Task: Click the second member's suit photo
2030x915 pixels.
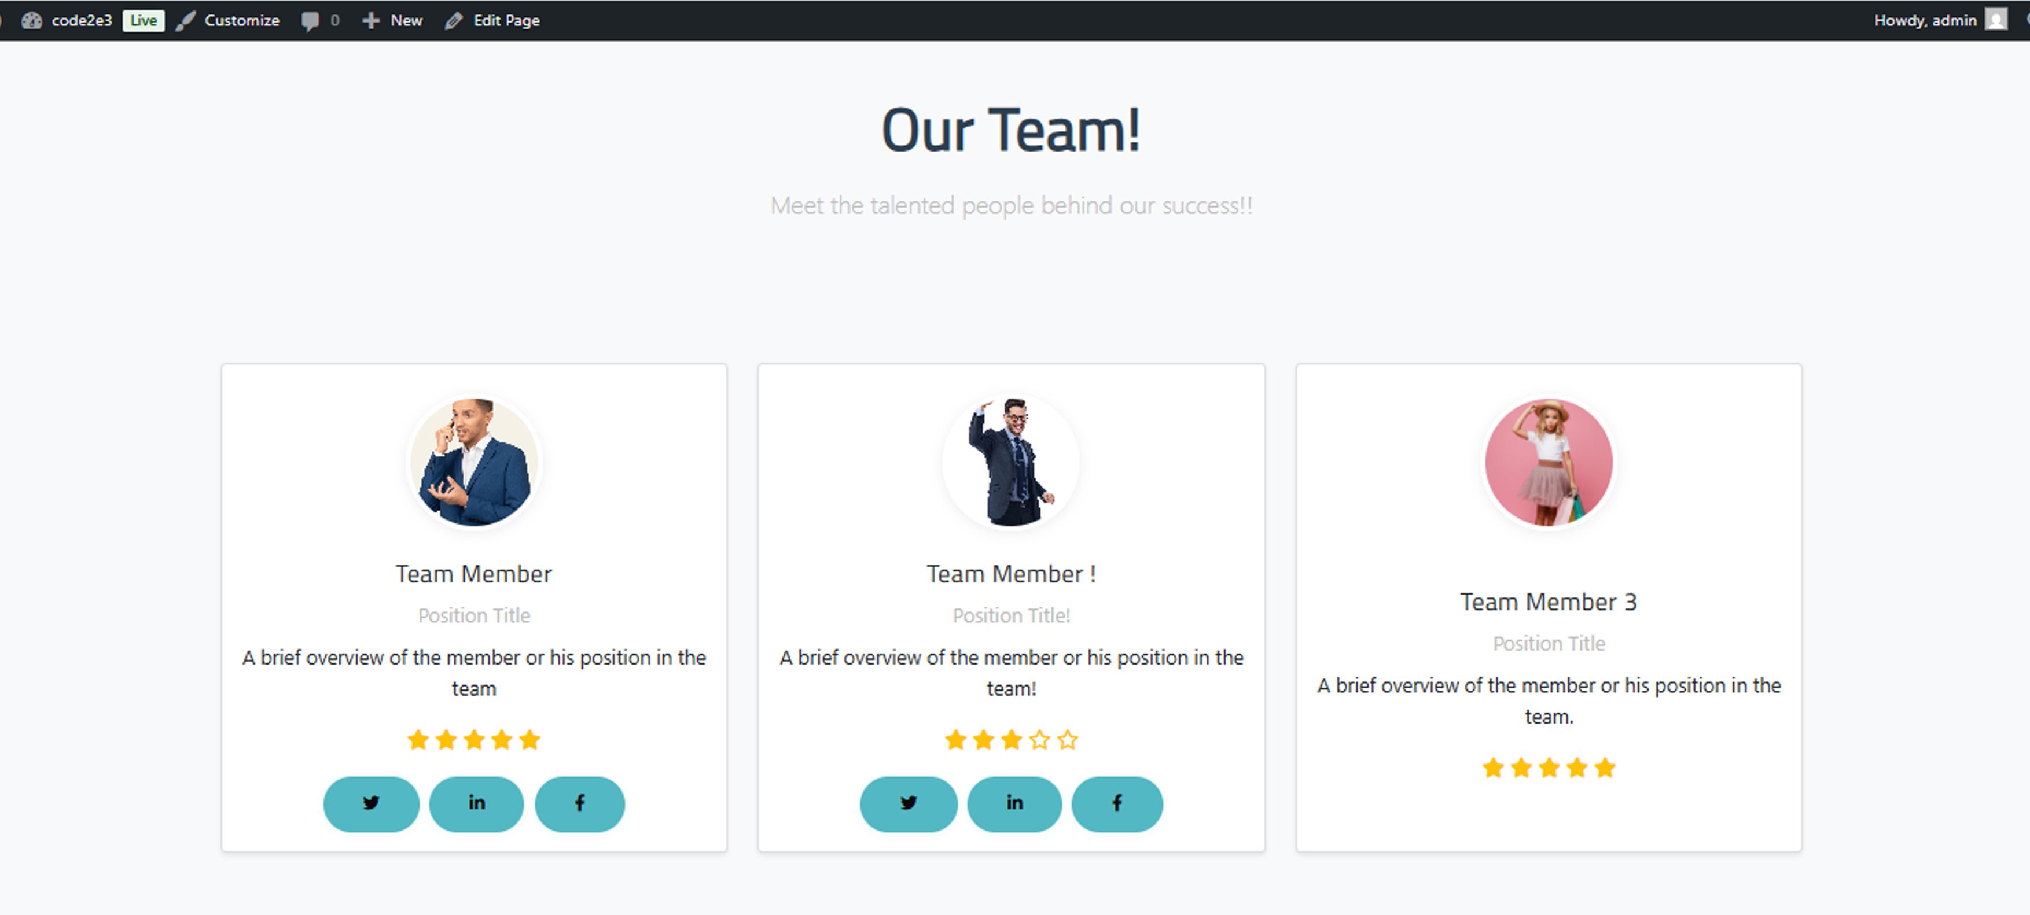Action: pos(1011,462)
